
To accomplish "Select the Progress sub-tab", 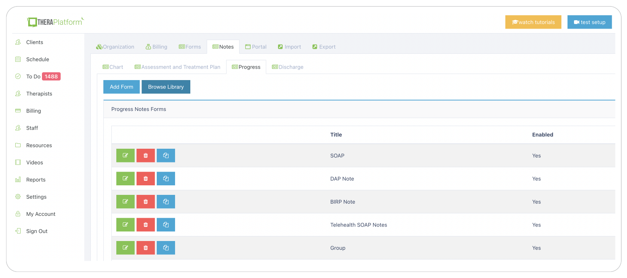I will [246, 67].
